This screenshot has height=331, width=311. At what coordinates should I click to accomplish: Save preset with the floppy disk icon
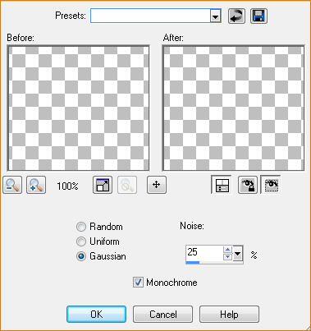(258, 16)
